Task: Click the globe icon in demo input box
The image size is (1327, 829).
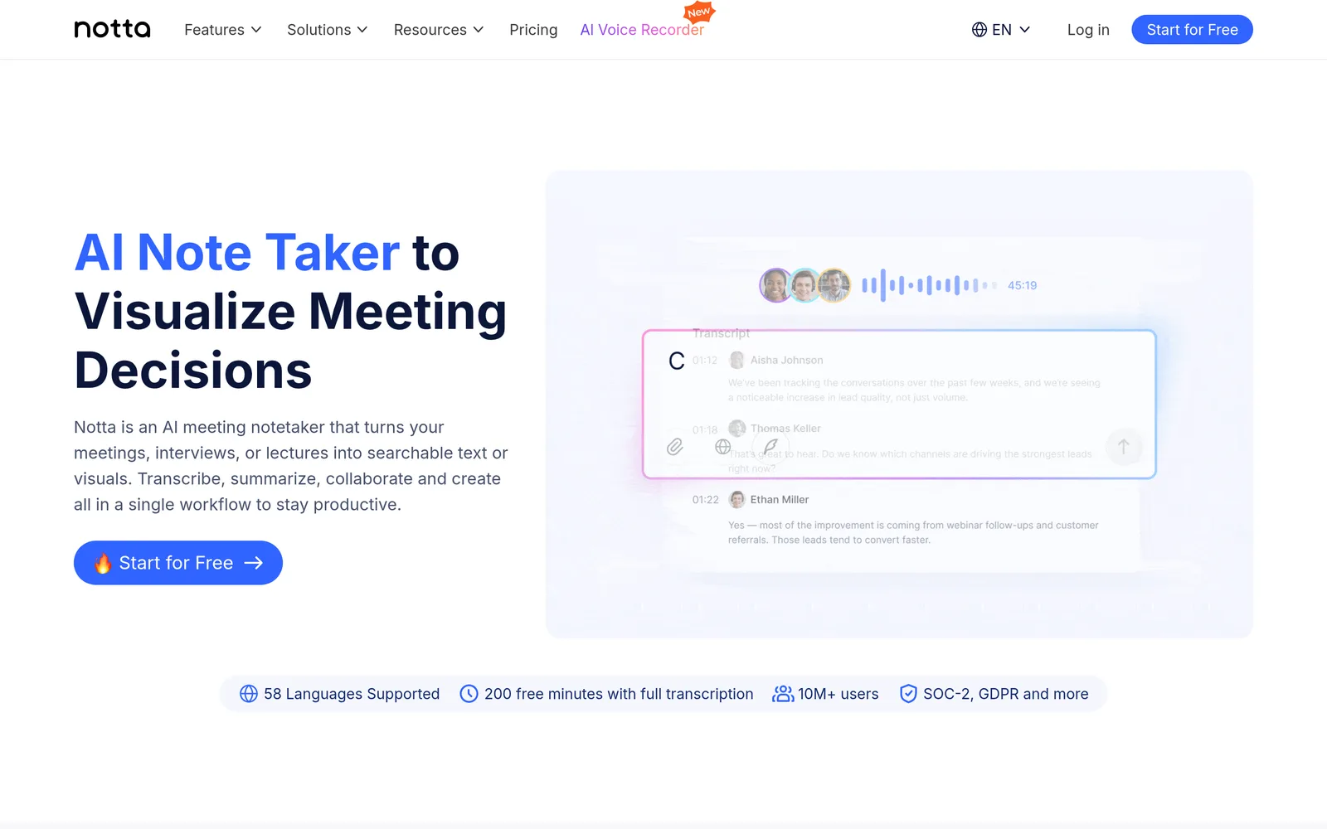Action: point(723,447)
